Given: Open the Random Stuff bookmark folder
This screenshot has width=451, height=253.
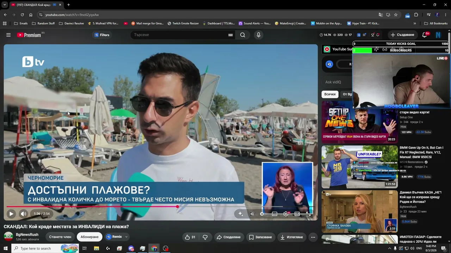Looking at the screenshot, I should click(43, 24).
